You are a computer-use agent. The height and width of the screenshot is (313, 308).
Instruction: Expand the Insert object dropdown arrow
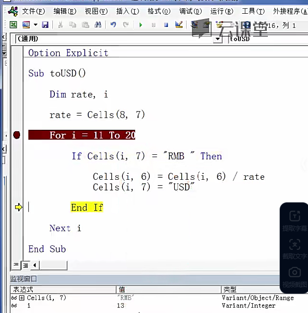point(36,25)
